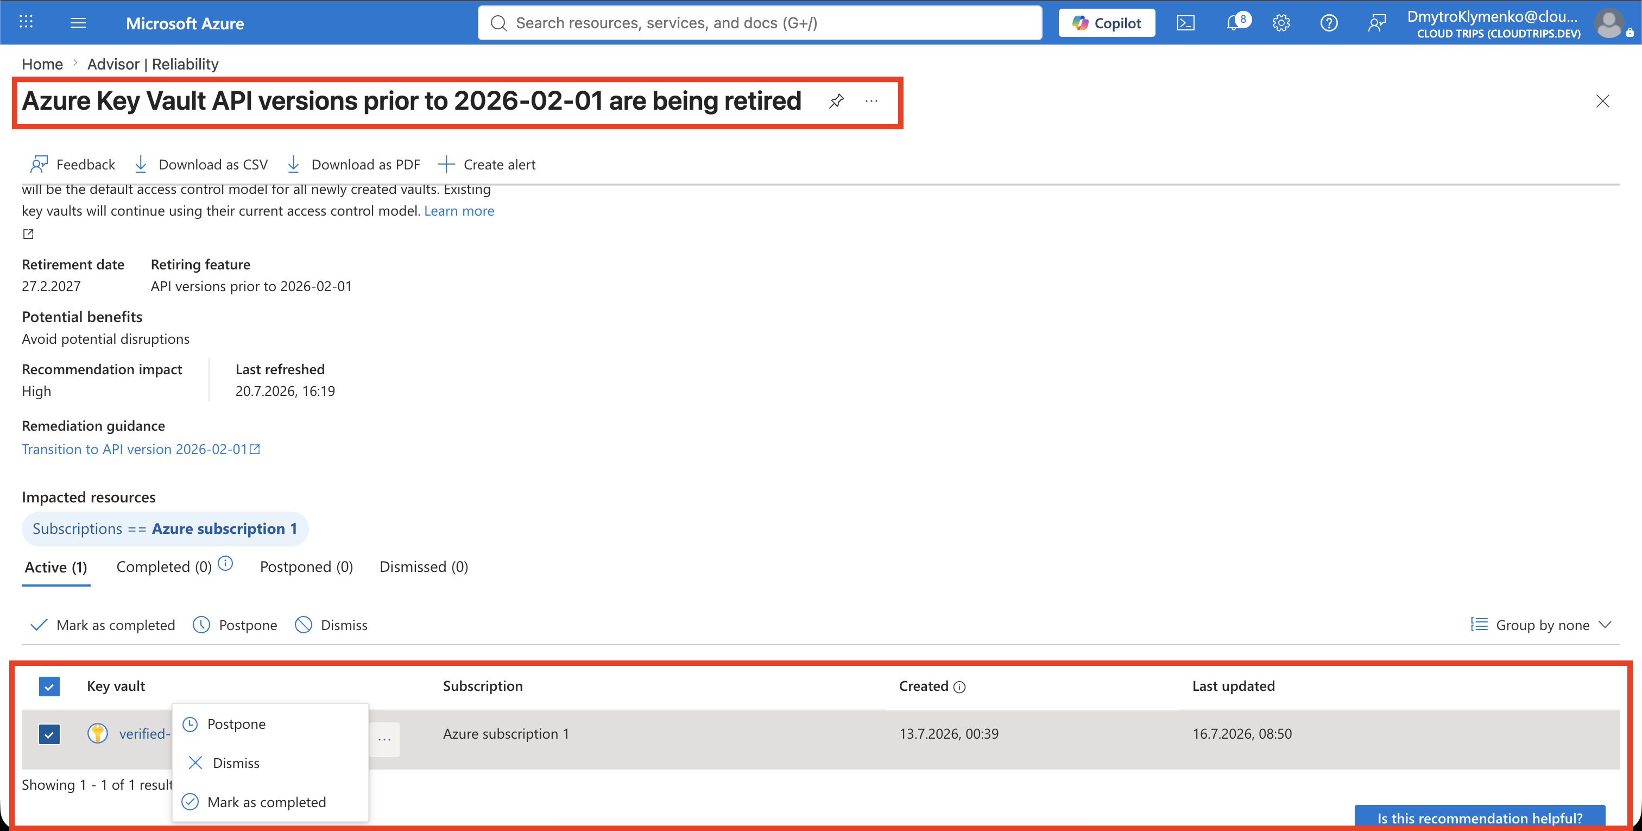1642x831 pixels.
Task: Download recommendation as PDF
Action: [354, 165]
